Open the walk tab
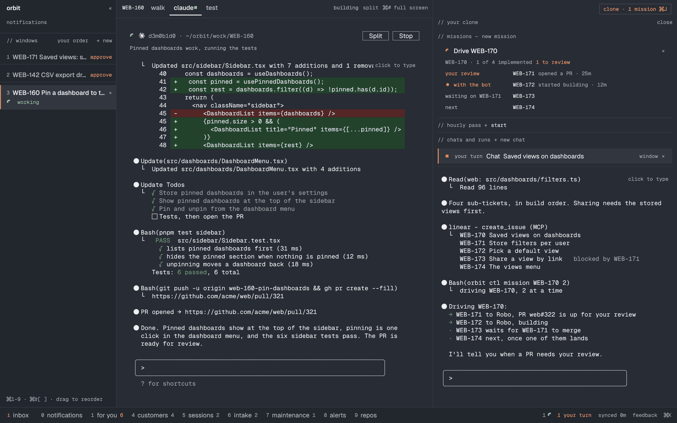Screen dimensions: 677x423 point(158,8)
